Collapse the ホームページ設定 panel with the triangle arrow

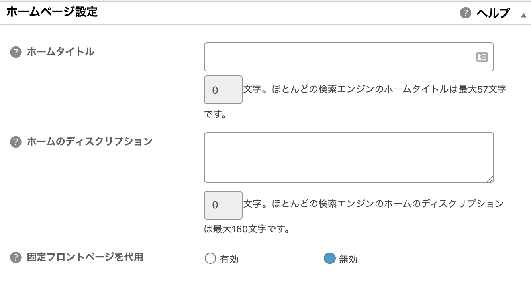523,15
